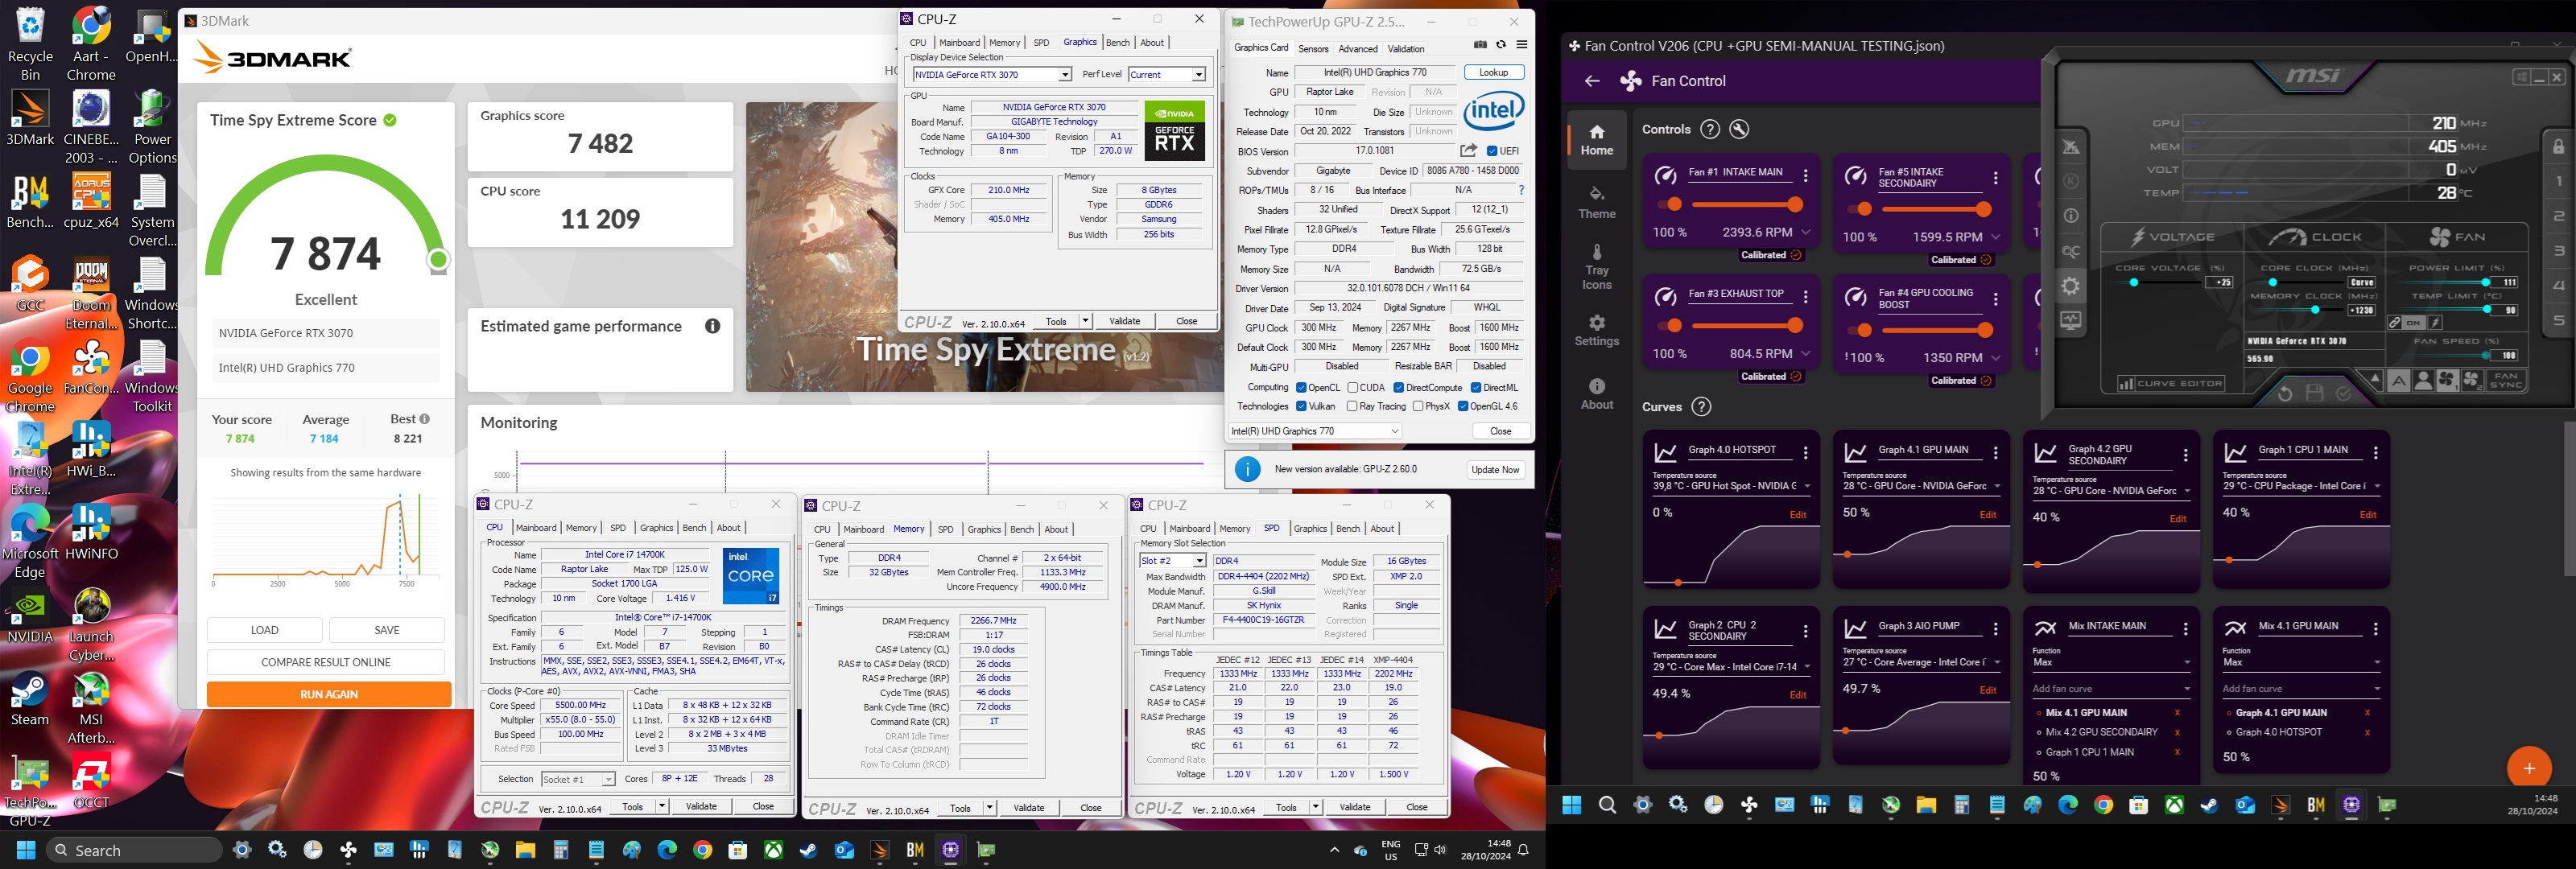Open the About page in Fan Control
Image resolution: width=2576 pixels, height=869 pixels.
coord(1597,394)
